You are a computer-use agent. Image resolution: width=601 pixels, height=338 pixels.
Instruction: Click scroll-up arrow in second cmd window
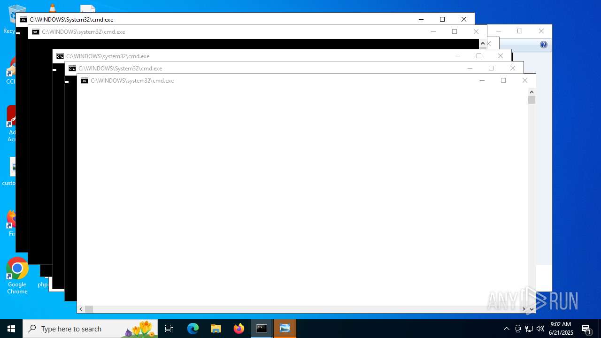pyautogui.click(x=483, y=44)
